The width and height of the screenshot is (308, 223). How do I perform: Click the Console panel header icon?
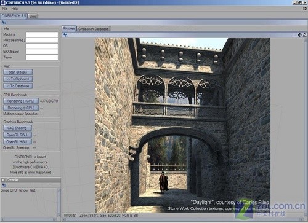pos(3,180)
